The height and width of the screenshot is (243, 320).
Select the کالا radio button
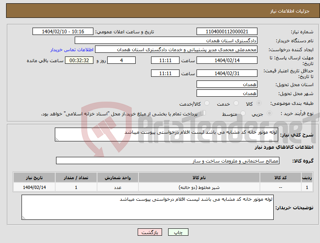point(259,103)
